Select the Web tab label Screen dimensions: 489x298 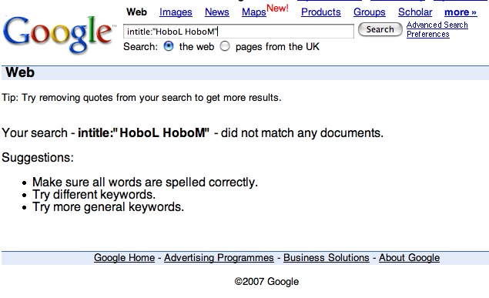point(136,12)
